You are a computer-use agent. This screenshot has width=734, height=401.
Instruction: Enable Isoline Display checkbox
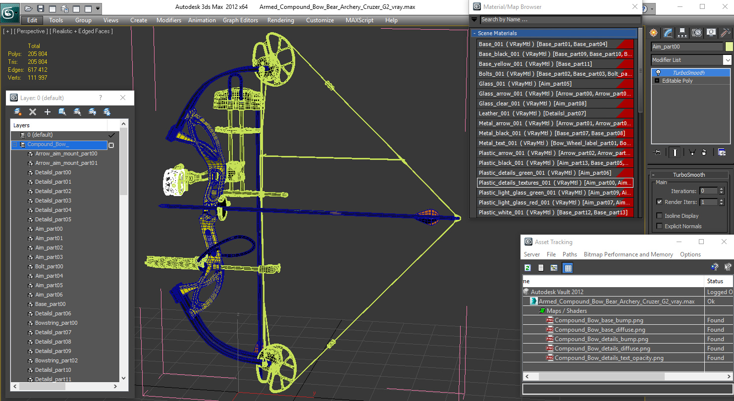coord(659,216)
